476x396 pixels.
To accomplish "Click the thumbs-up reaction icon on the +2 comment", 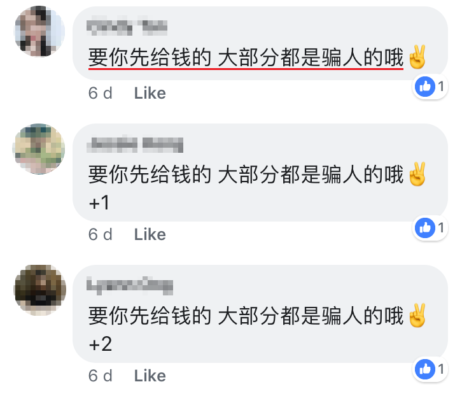I will pos(425,369).
